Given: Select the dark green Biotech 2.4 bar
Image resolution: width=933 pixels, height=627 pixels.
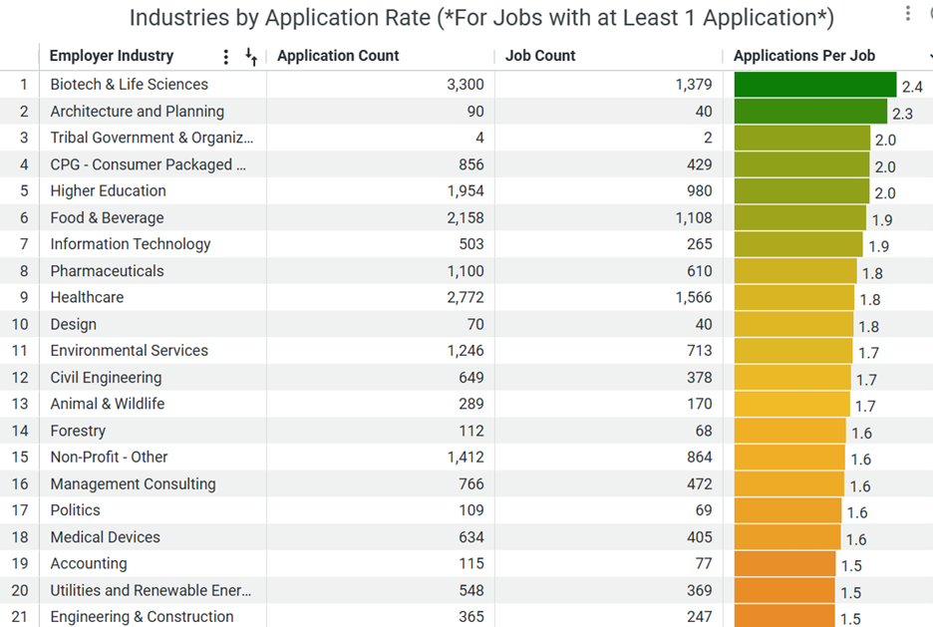Looking at the screenshot, I should (x=814, y=86).
